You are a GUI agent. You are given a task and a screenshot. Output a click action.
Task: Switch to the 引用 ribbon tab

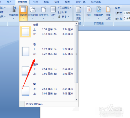35,2
